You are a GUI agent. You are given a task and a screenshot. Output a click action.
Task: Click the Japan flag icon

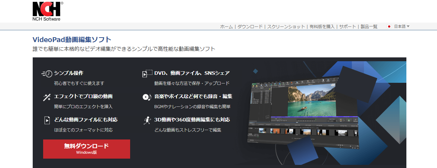[389, 26]
